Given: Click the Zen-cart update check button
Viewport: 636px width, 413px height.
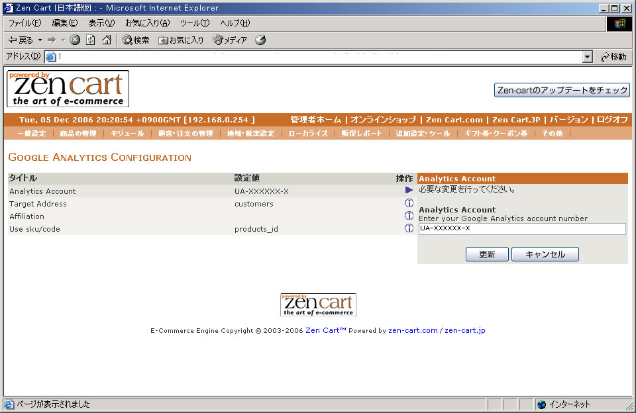Looking at the screenshot, I should [x=562, y=91].
